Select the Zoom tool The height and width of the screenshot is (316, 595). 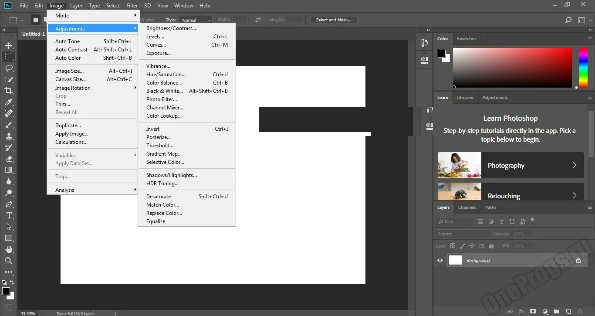point(9,261)
